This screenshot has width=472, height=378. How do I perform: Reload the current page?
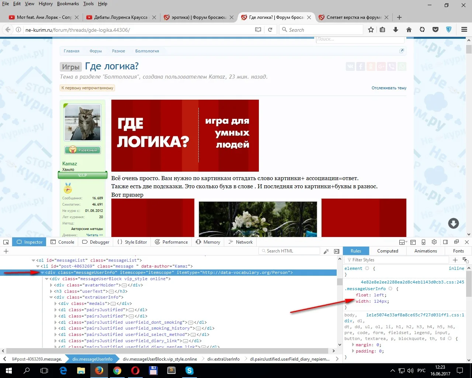coord(270,30)
